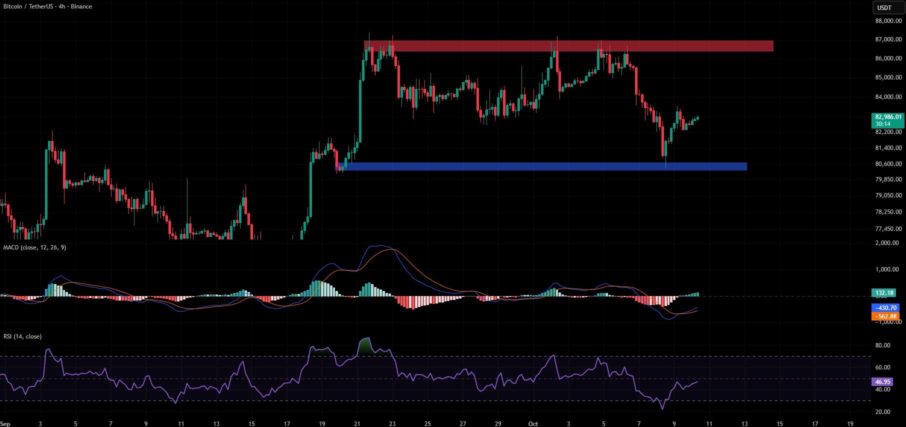
Task: Click the MACD histogram value 132.18
Action: [x=884, y=293]
